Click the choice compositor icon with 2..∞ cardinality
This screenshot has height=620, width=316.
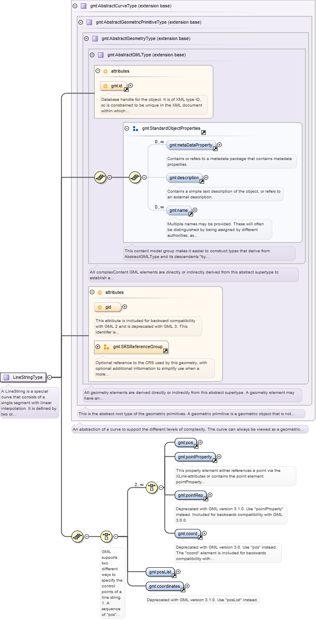point(151,487)
